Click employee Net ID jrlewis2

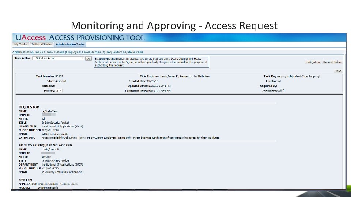click(x=46, y=157)
